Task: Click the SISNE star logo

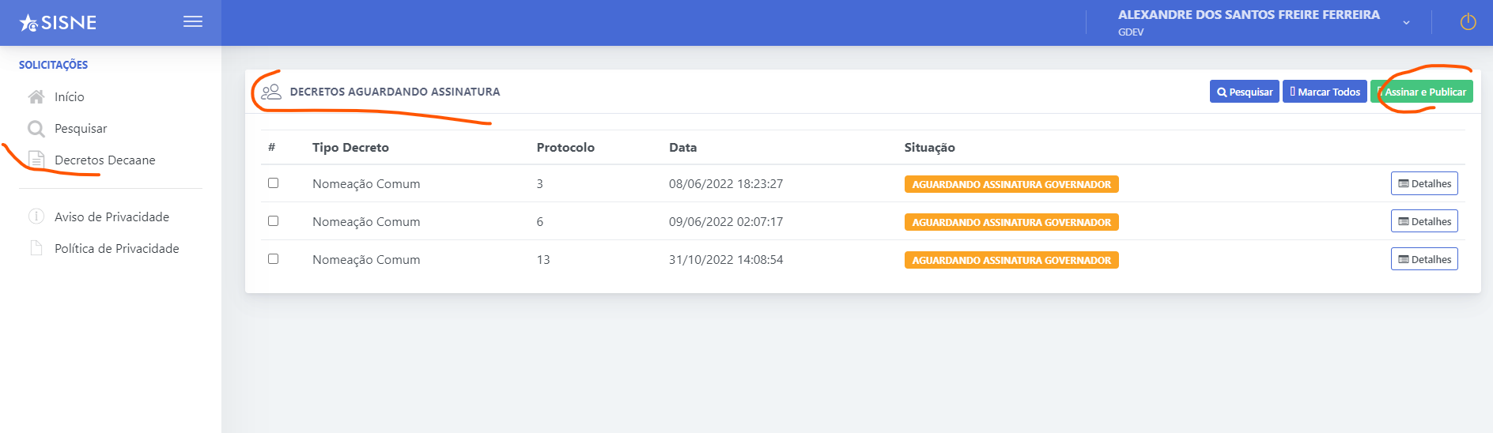Action: [x=29, y=23]
